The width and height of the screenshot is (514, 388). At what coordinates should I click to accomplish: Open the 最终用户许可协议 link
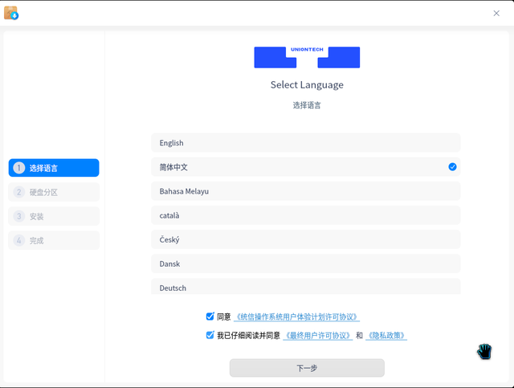(318, 336)
